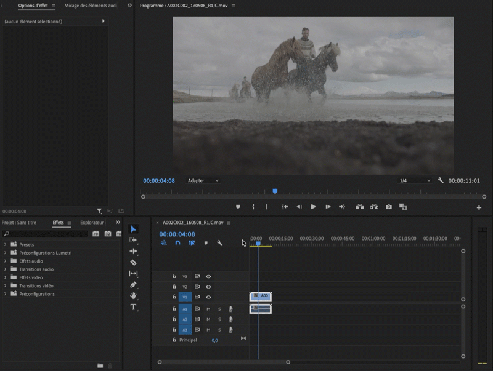Click the Export Frame camera icon
493x371 pixels.
[389, 207]
